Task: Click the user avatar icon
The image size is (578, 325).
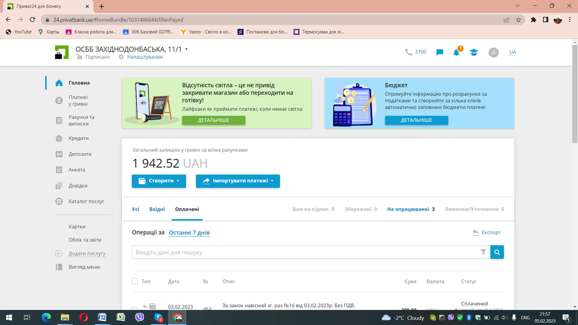Action: click(493, 52)
